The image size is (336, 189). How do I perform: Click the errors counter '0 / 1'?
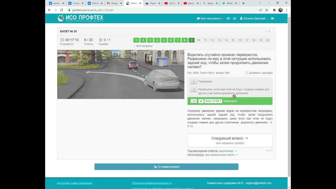click(107, 40)
